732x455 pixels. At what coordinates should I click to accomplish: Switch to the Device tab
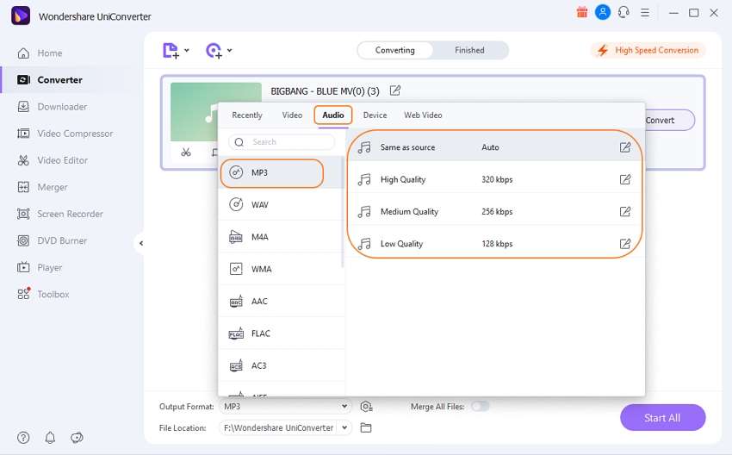point(375,115)
